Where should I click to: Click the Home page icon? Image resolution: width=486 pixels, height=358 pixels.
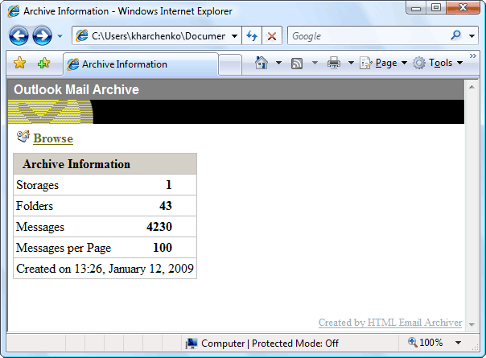262,63
